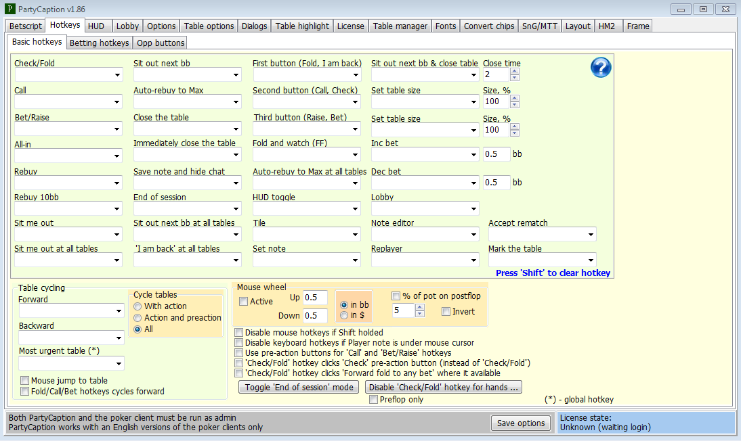Viewport: 741px width, 441px height.
Task: Select the in $ radio button
Action: coord(344,315)
